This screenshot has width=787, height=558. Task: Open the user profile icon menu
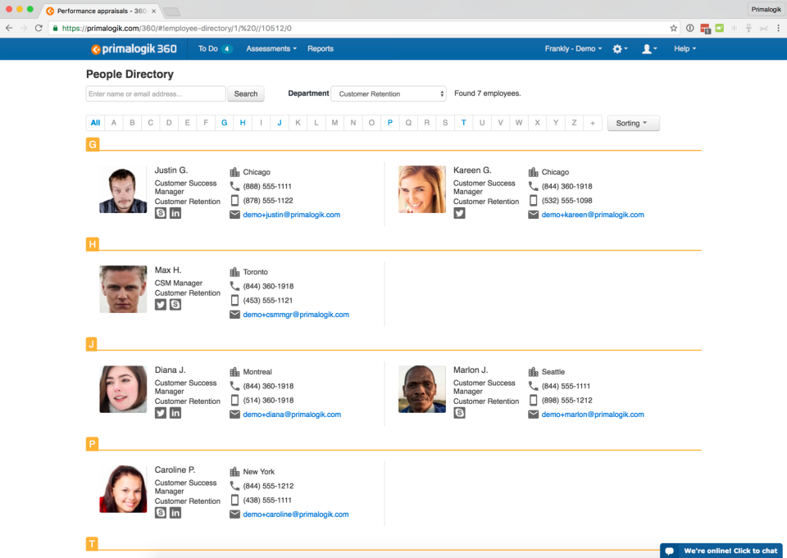pyautogui.click(x=649, y=48)
